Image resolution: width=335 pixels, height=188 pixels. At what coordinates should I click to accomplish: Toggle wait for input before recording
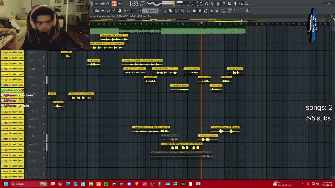[x=103, y=4]
